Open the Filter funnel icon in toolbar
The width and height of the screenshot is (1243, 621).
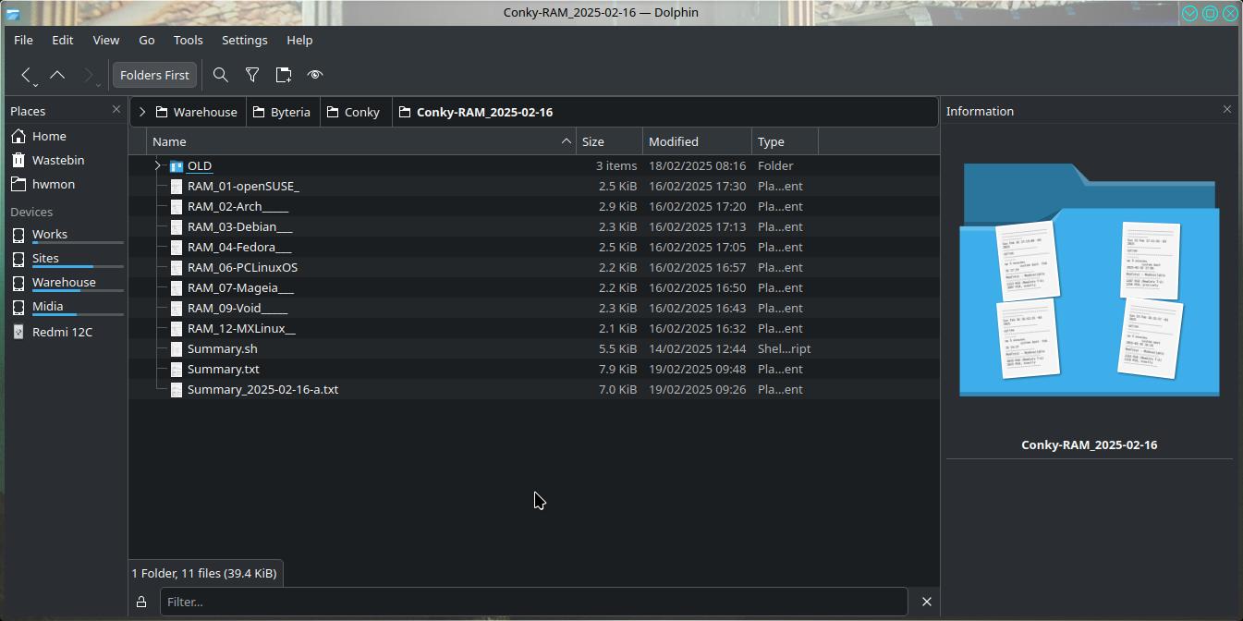click(x=252, y=75)
